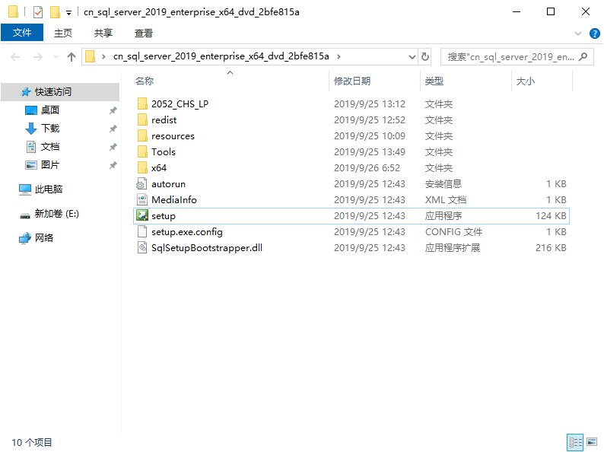Sort by 修改日期 column header
The image size is (604, 452).
click(352, 81)
